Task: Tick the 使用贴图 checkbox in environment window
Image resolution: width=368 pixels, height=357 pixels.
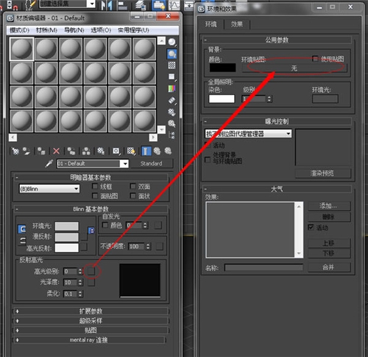Action: (x=315, y=59)
